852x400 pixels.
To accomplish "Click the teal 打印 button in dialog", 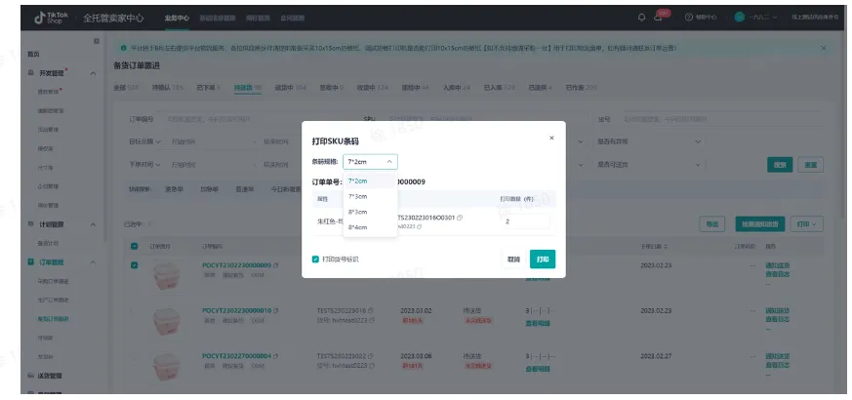I will (x=543, y=260).
